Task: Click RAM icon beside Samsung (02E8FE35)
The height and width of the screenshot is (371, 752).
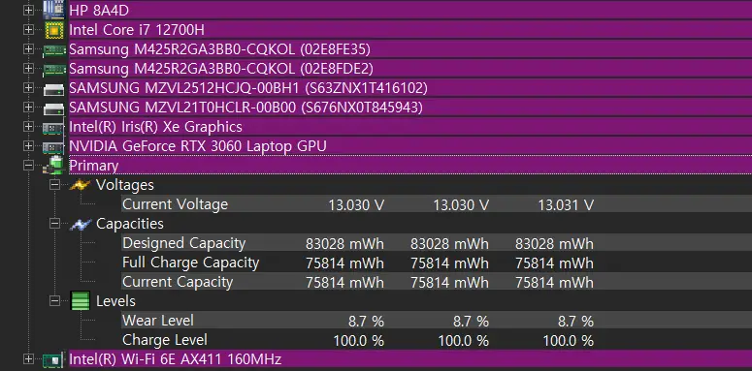Action: 53,49
